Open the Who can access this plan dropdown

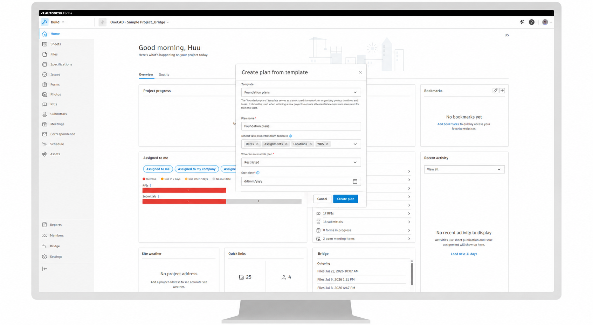tap(301, 162)
